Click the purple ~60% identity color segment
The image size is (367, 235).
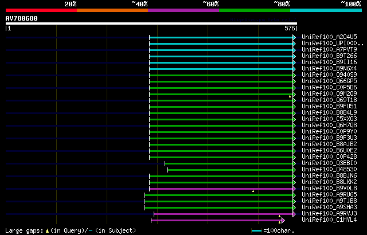(x=183, y=10)
